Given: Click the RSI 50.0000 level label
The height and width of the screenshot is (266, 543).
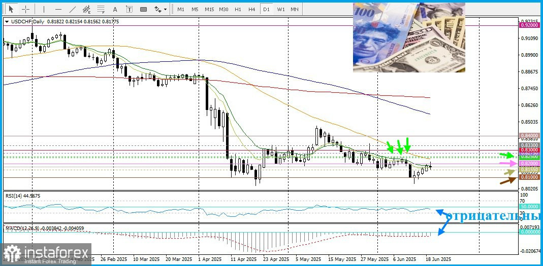Looking at the screenshot, I should click(528, 207).
